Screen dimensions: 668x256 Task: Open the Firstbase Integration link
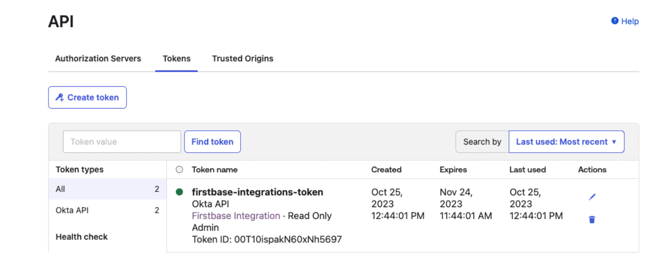click(x=236, y=216)
